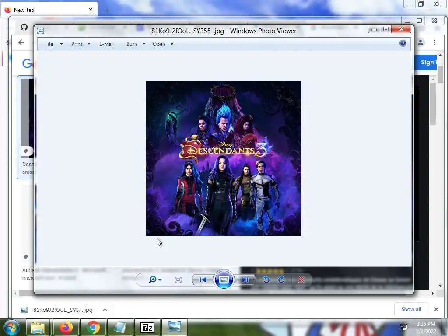The image size is (448, 336).
Task: Open 7-Zip from the taskbar
Action: click(147, 327)
